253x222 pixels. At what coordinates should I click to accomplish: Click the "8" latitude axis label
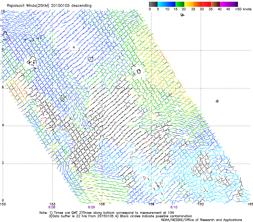coord(3,49)
